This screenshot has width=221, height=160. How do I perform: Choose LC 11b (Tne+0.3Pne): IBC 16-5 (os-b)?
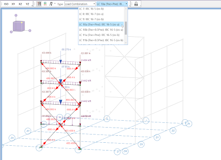101,40
